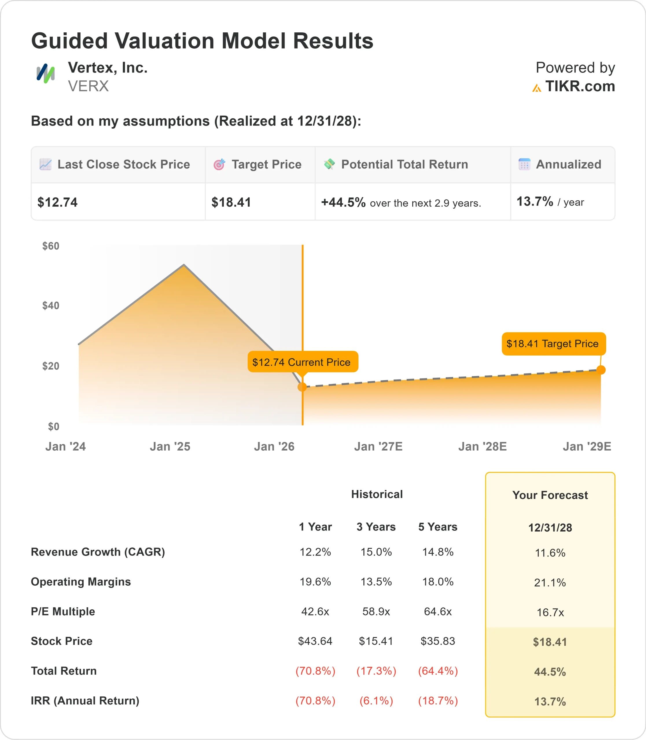Click the Jan '27E axis label

[378, 447]
